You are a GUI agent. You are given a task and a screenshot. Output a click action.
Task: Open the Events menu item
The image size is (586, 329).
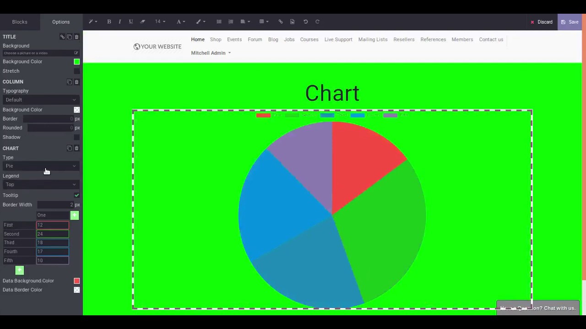234,39
